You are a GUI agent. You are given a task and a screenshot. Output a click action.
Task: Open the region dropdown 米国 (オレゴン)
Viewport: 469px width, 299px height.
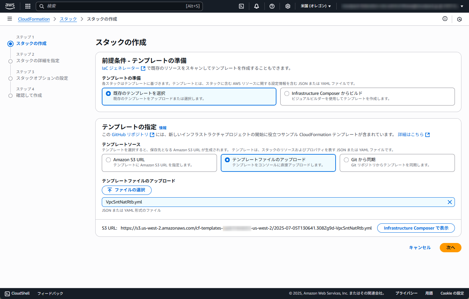coord(316,6)
